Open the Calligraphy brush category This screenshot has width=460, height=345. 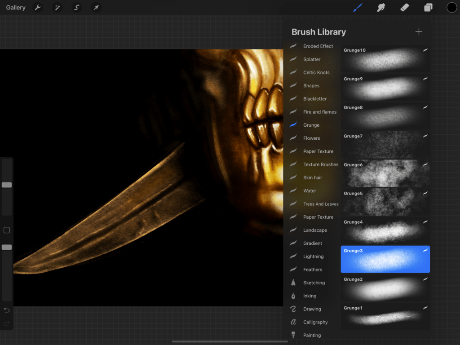(x=315, y=322)
